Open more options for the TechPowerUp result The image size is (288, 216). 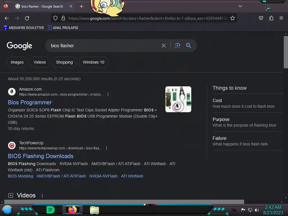click(107, 148)
